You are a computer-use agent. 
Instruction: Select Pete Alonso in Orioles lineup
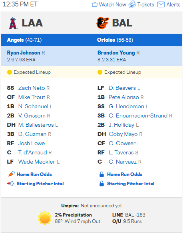[x=124, y=97]
